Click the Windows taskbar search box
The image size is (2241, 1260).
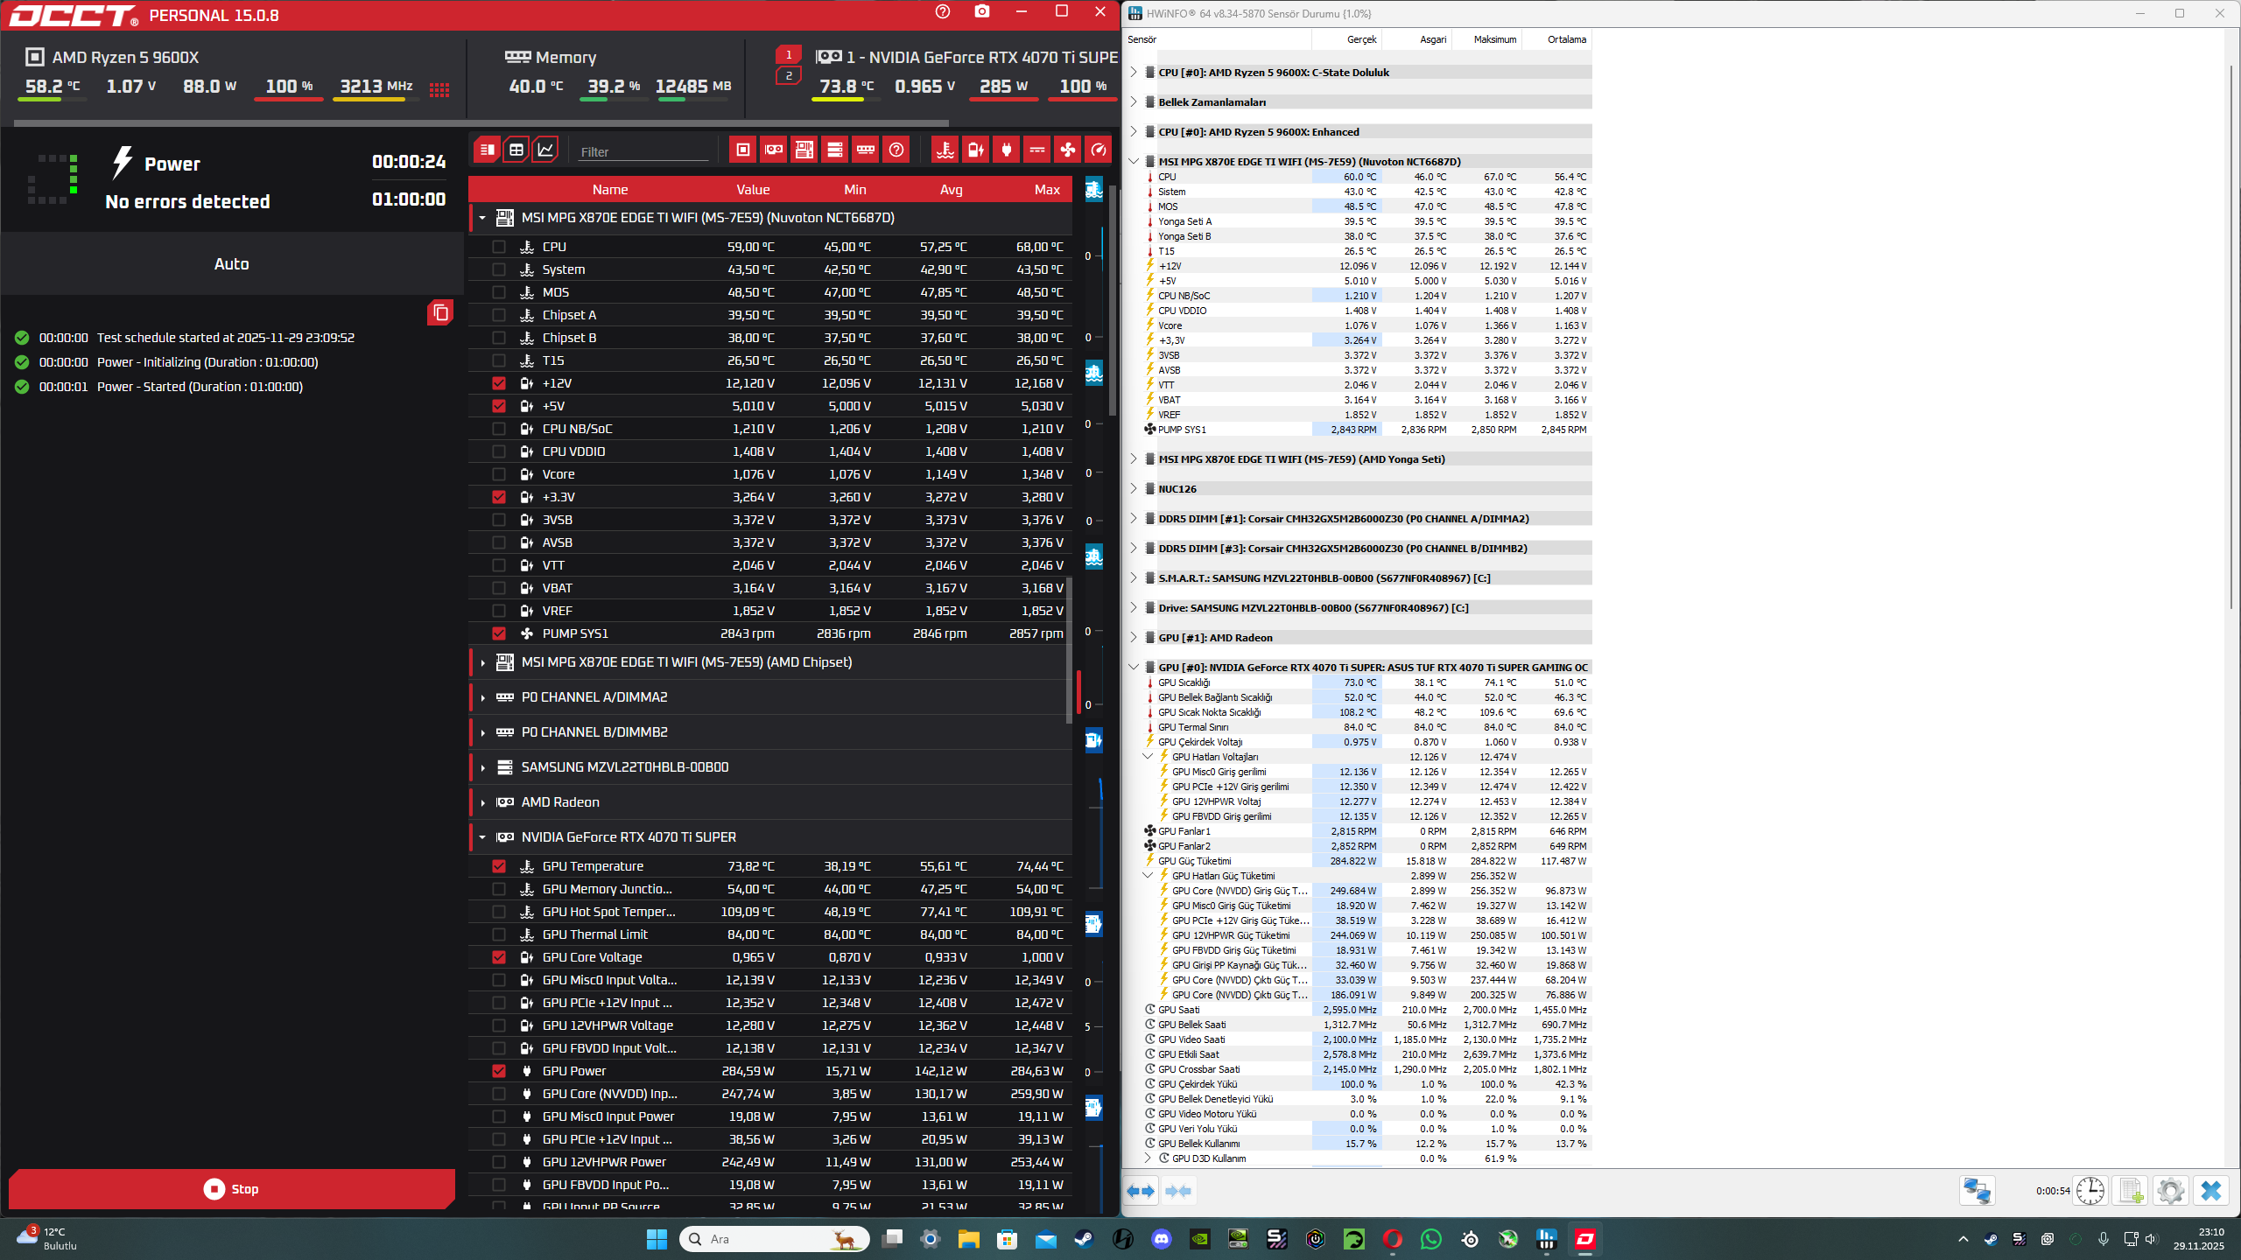click(x=775, y=1239)
